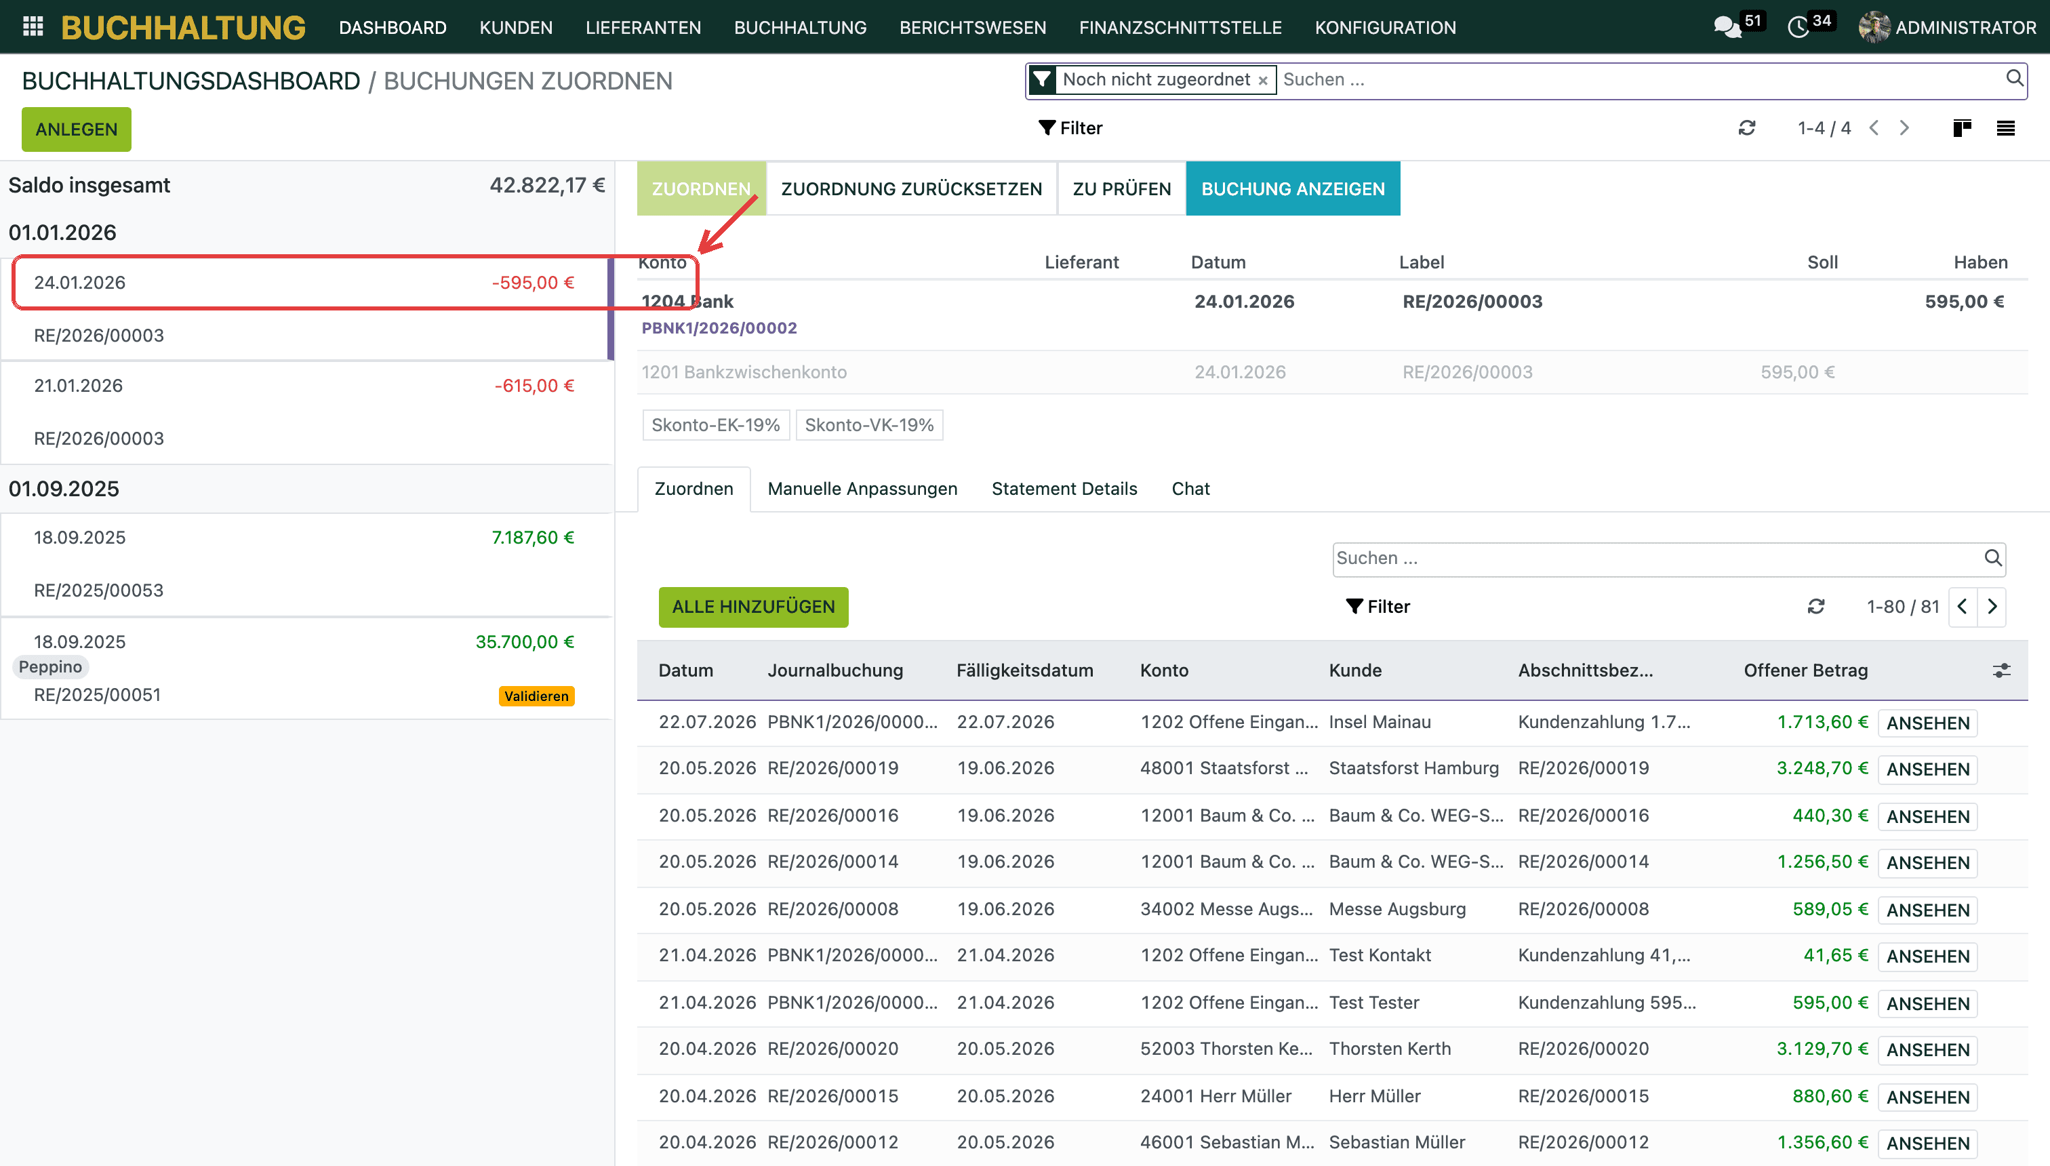Viewport: 2050px width, 1166px height.
Task: Open the Finanzschnittstelle menu
Action: 1180,27
